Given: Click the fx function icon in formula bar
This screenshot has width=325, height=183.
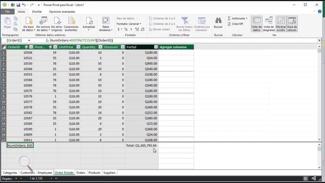Looking at the screenshot, I should pos(47,41).
